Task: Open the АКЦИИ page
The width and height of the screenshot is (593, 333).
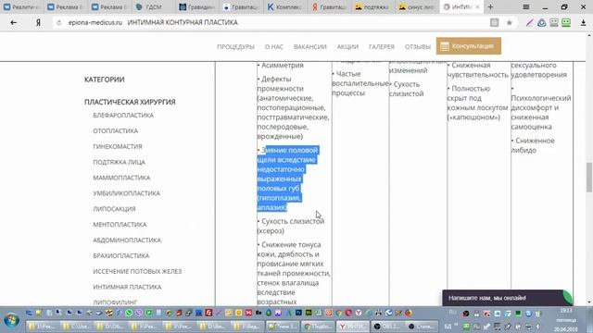Action: [x=347, y=47]
